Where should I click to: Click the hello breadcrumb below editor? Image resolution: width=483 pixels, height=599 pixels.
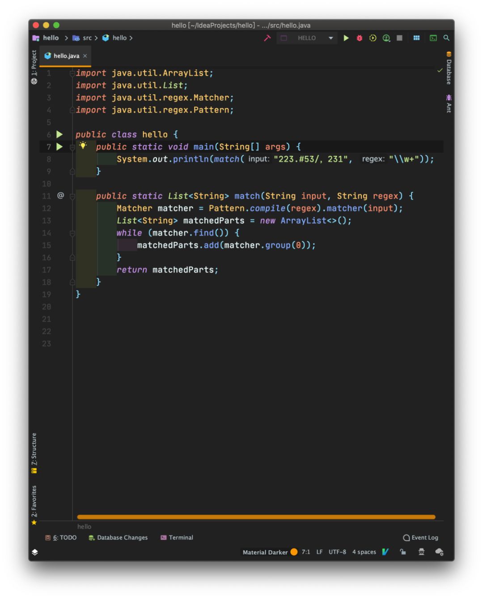coord(84,526)
